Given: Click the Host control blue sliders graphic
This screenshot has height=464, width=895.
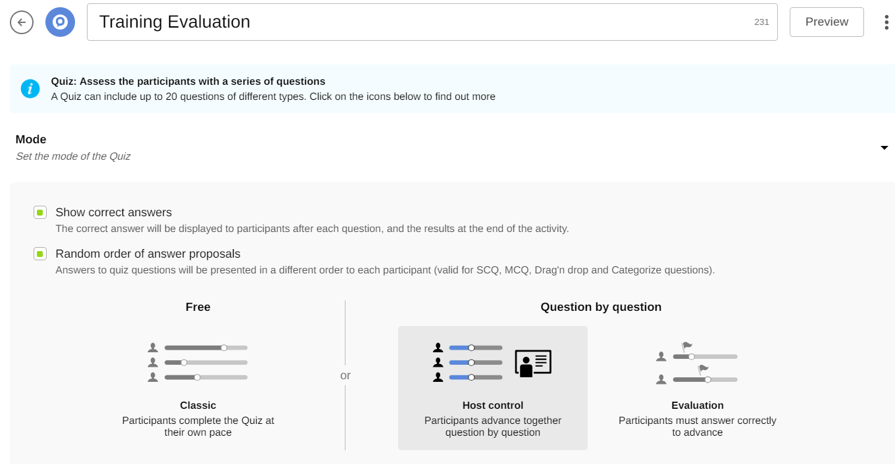Looking at the screenshot, I should tap(468, 362).
